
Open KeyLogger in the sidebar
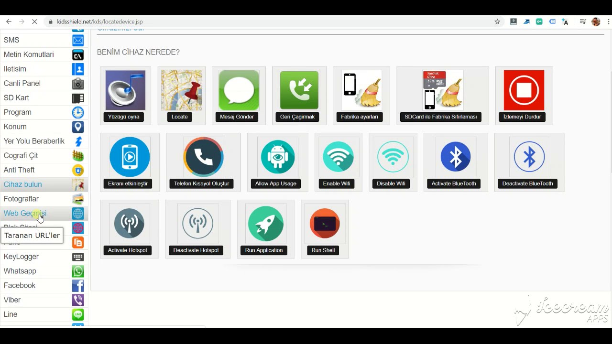tap(44, 257)
